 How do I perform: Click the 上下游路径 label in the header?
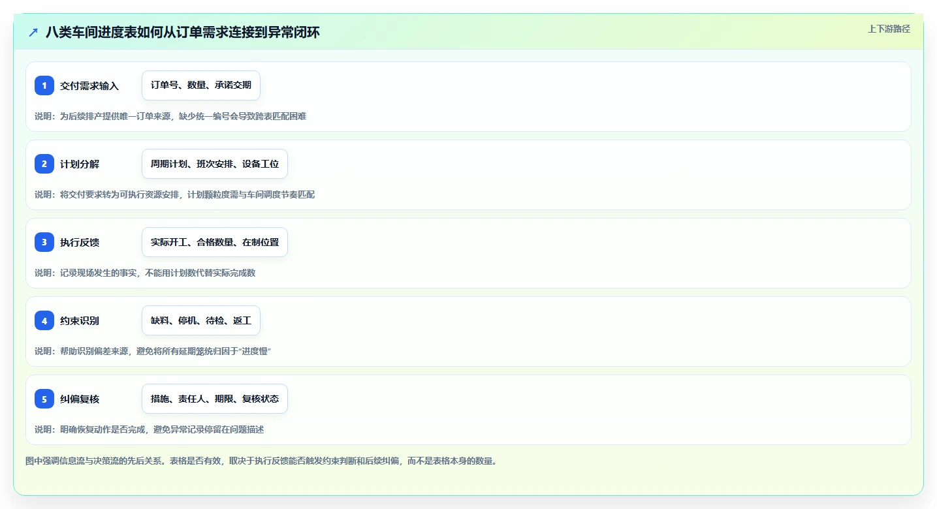tap(889, 29)
